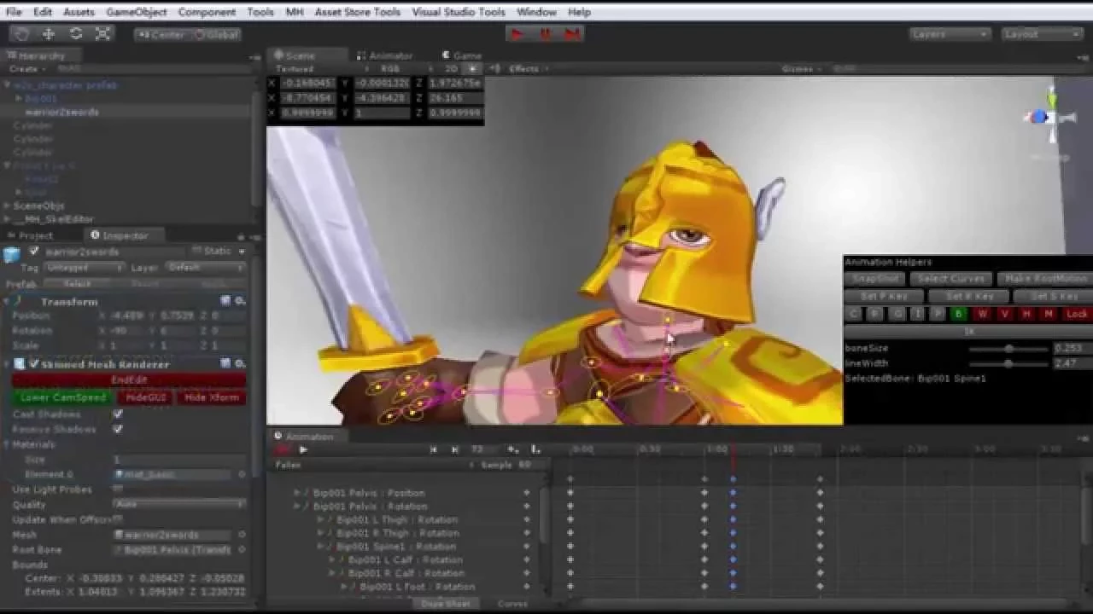Click the animation record button
This screenshot has height=614, width=1093.
click(x=282, y=449)
